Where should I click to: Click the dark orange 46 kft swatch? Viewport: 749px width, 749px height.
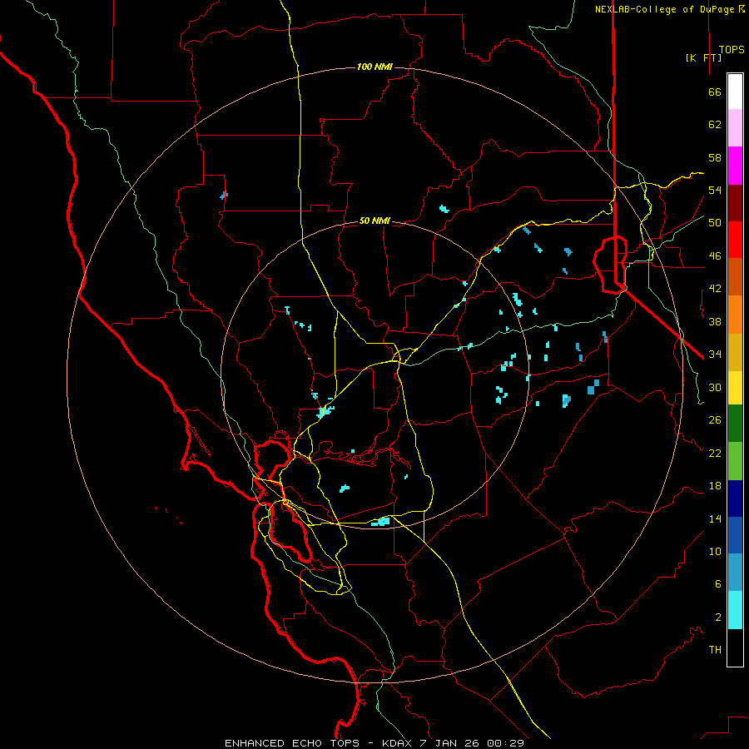click(735, 276)
